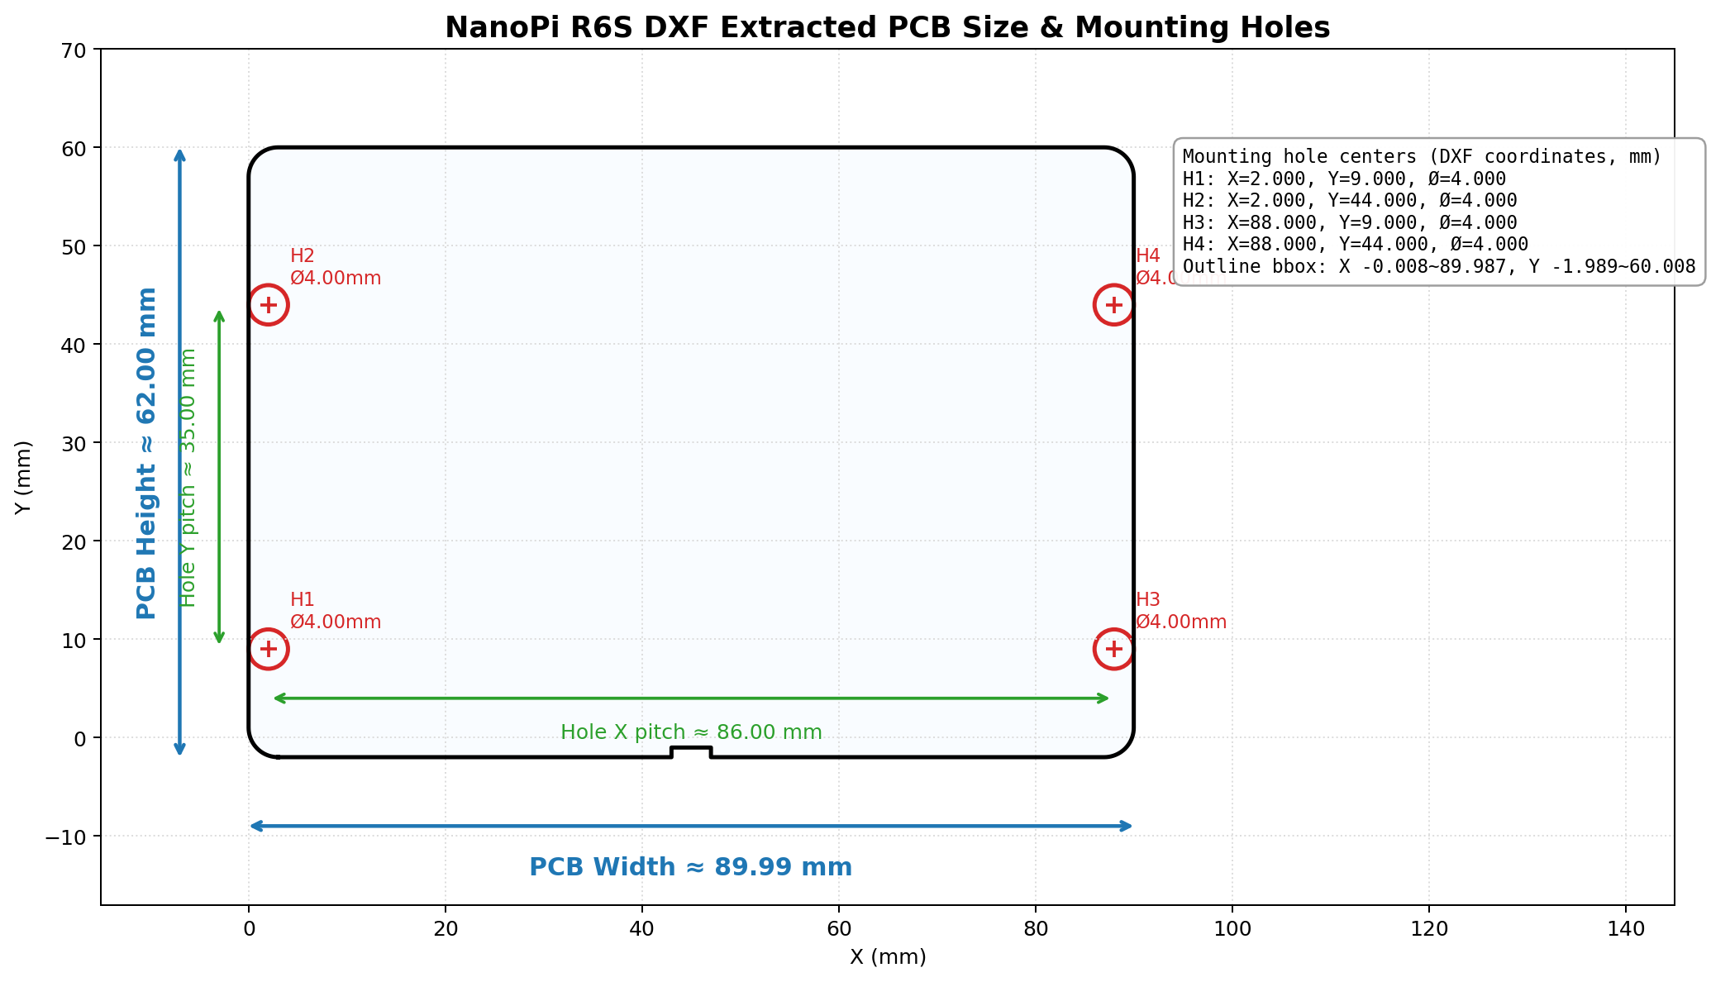Click the X-axis tick label '80'
Viewport: 1711px width, 982px height.
pos(1036,928)
